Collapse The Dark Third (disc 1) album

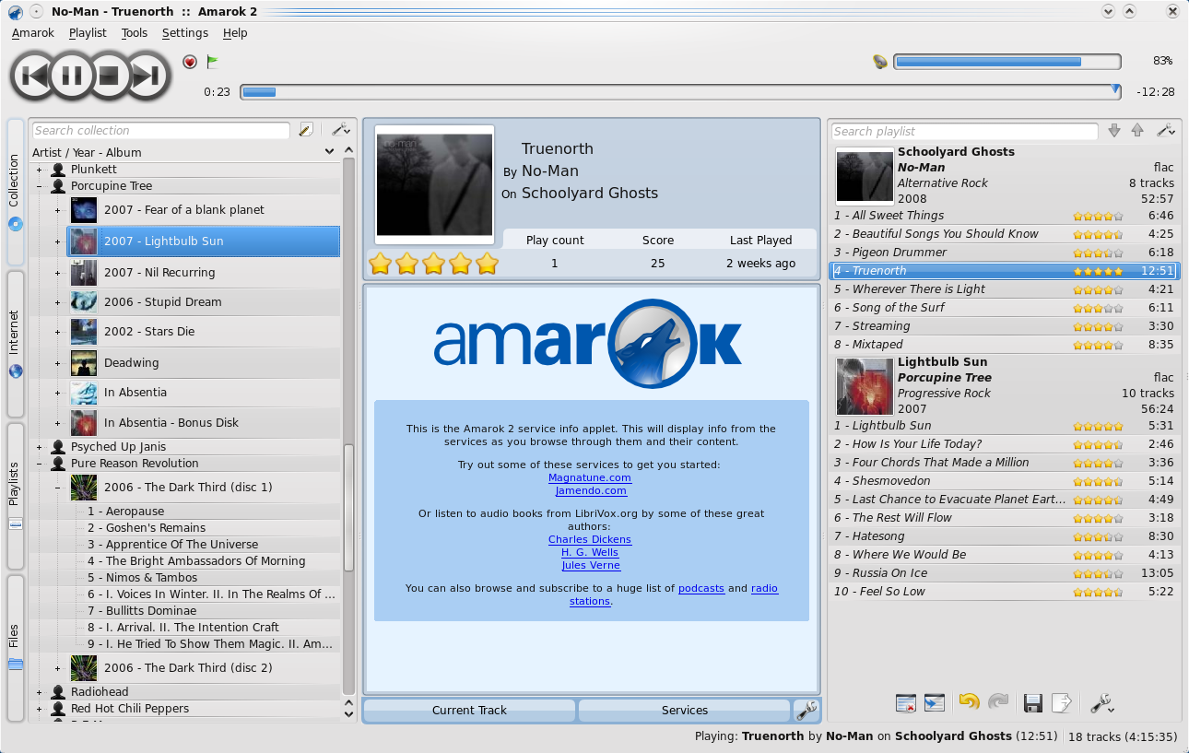(x=57, y=488)
